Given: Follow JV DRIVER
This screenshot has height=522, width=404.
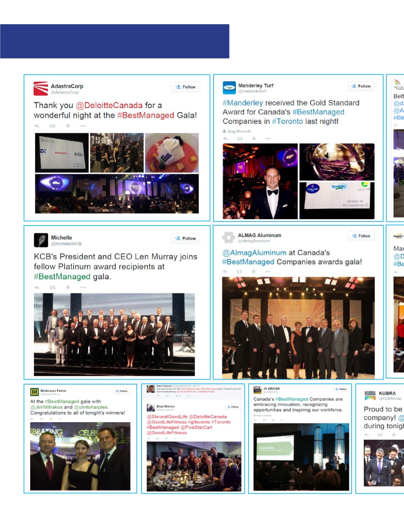Looking at the screenshot, I should tap(340, 389).
